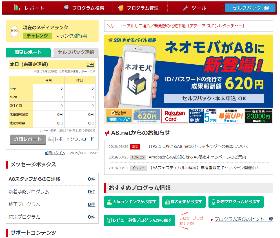The image size is (280, 238).
Task: Select the SBI 620円 banner thumbnail
Action: point(147,116)
